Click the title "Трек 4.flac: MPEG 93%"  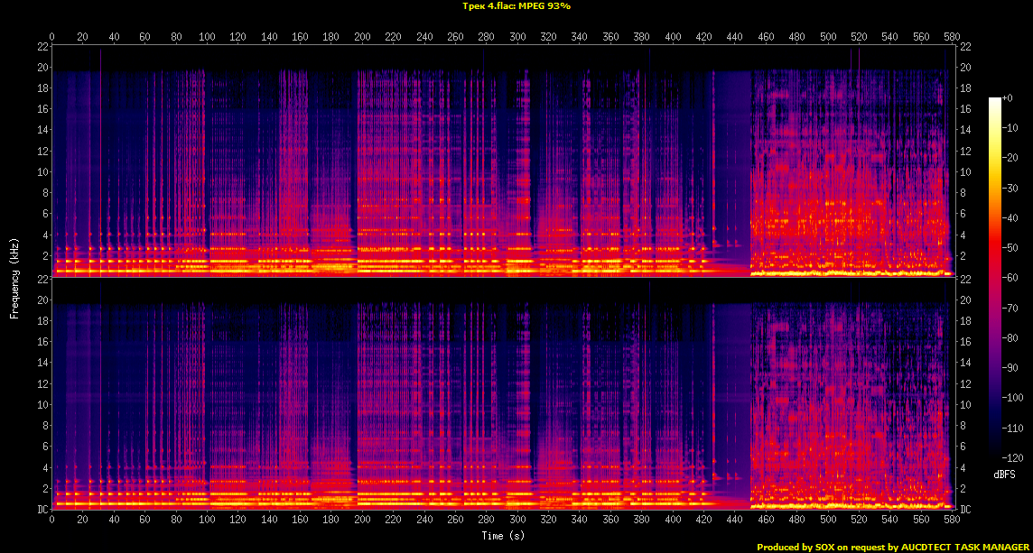[516, 6]
